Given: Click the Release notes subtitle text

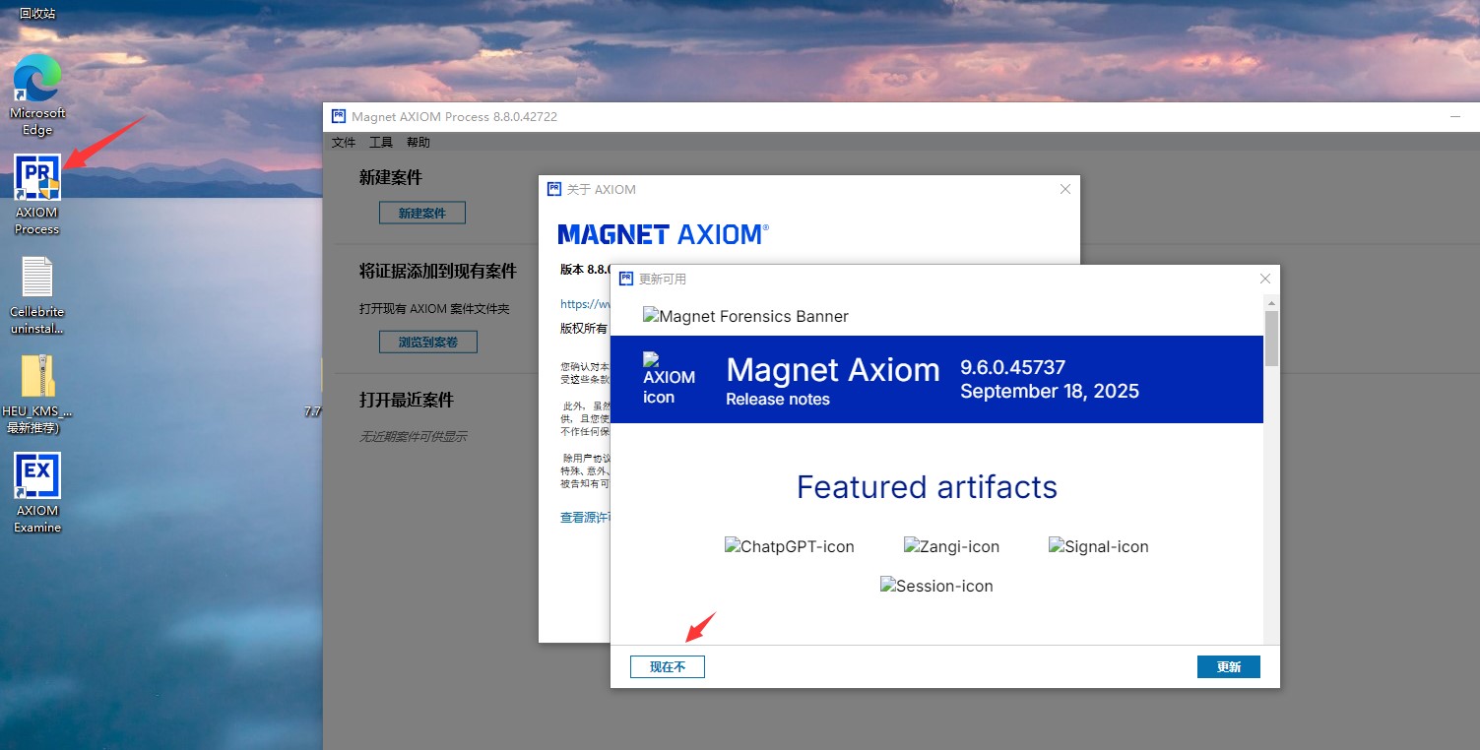Looking at the screenshot, I should (778, 399).
